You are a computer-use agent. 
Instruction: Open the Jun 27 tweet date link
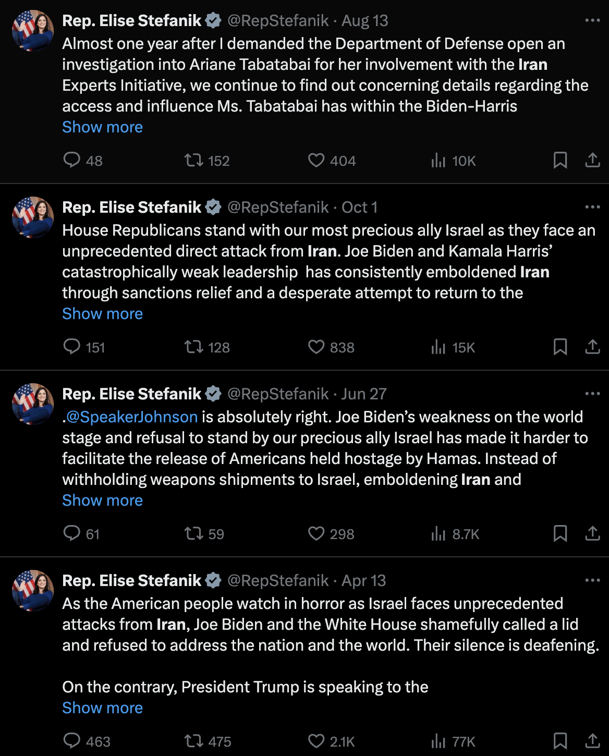pyautogui.click(x=364, y=394)
